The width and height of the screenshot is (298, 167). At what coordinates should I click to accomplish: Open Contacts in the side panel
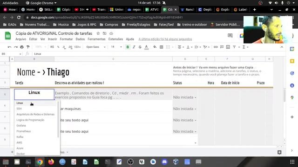click(x=292, y=85)
